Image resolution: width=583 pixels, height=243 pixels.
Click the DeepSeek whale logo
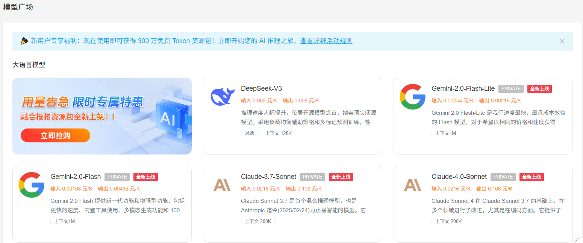point(223,97)
